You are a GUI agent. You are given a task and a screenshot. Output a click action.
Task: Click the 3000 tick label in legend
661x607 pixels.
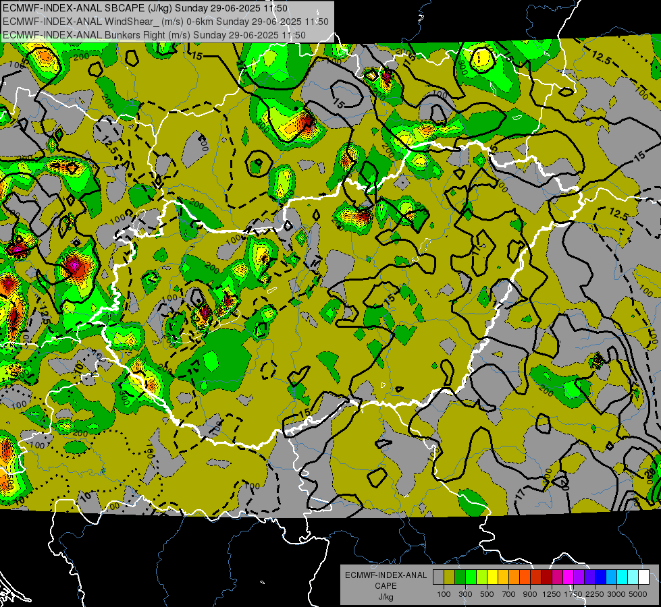point(616,594)
